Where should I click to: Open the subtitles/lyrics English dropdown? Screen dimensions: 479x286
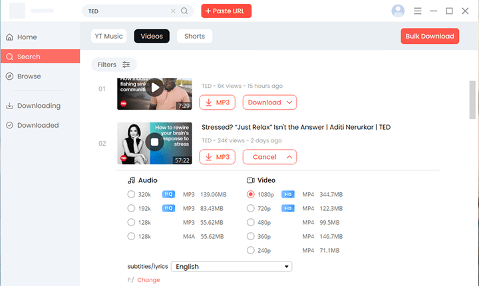[232, 267]
